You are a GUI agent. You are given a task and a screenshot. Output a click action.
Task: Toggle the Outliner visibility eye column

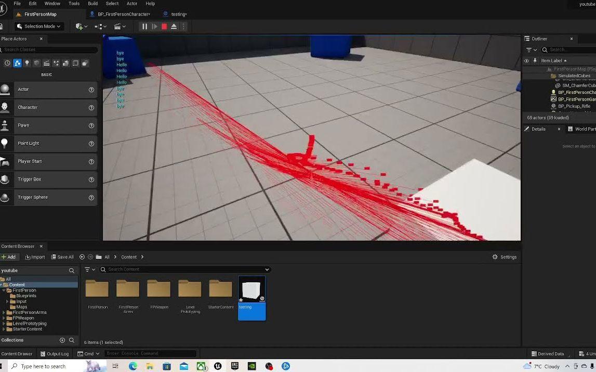[526, 61]
